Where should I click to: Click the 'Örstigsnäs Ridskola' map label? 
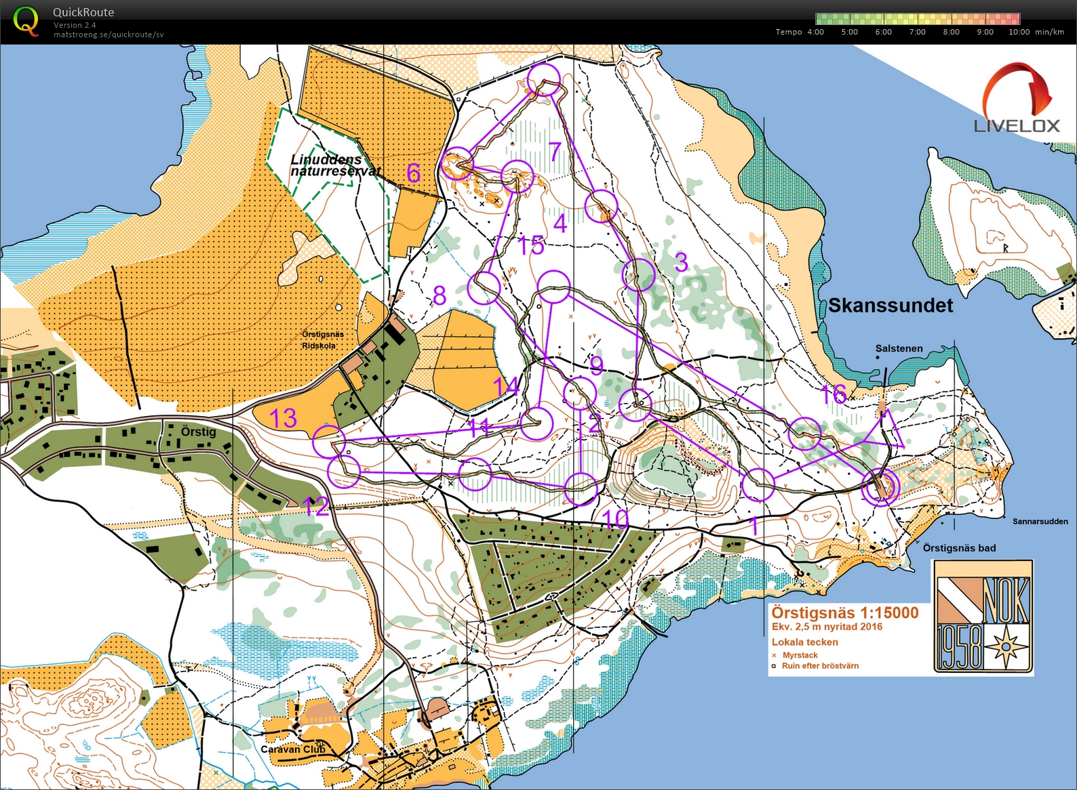323,340
